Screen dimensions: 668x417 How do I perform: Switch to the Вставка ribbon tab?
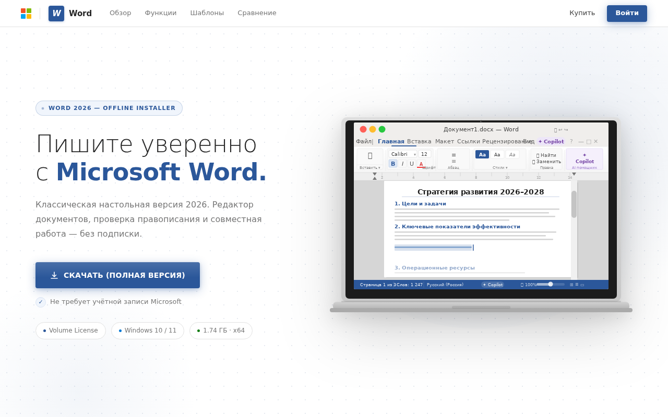(419, 142)
